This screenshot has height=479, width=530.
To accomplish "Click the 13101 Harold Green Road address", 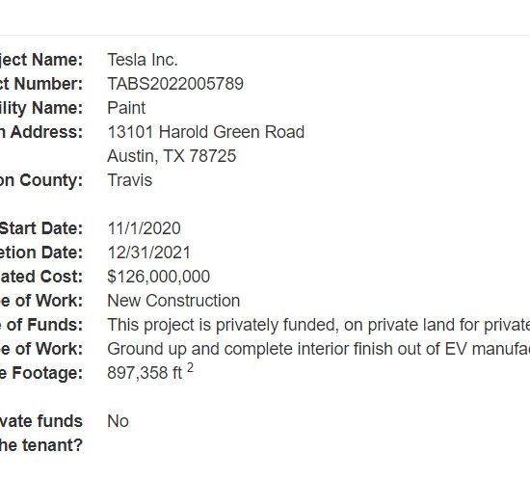I will pos(206,132).
